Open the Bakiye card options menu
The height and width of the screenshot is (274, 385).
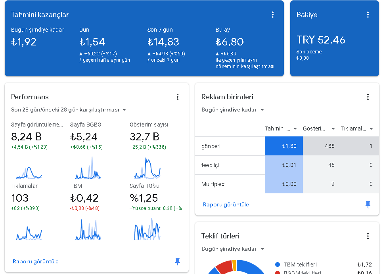pos(368,15)
